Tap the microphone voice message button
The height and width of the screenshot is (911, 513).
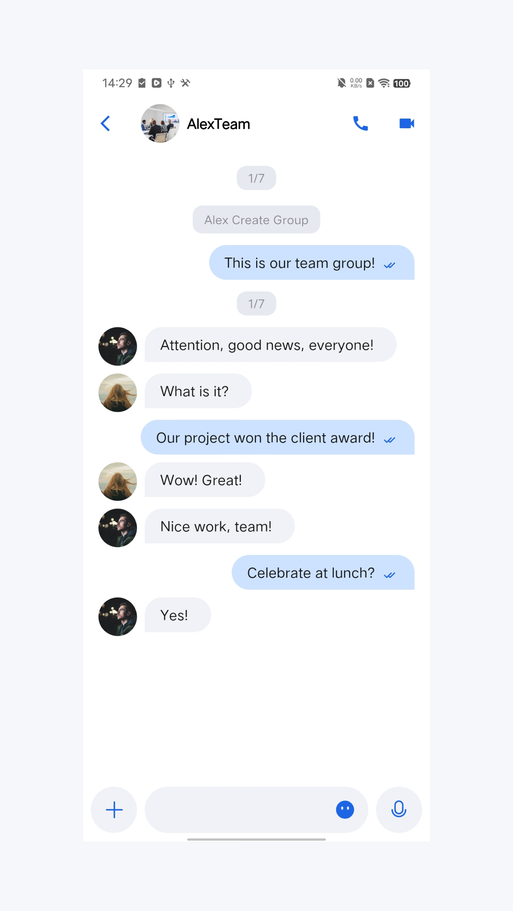[399, 809]
